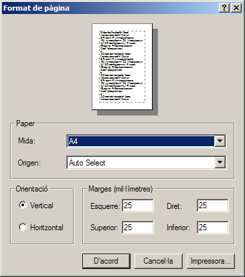The image size is (245, 277).
Task: Close the Format de pàgina dialog
Action: tap(236, 8)
